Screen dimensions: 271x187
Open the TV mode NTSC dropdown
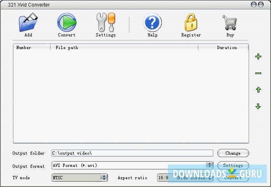point(80,178)
